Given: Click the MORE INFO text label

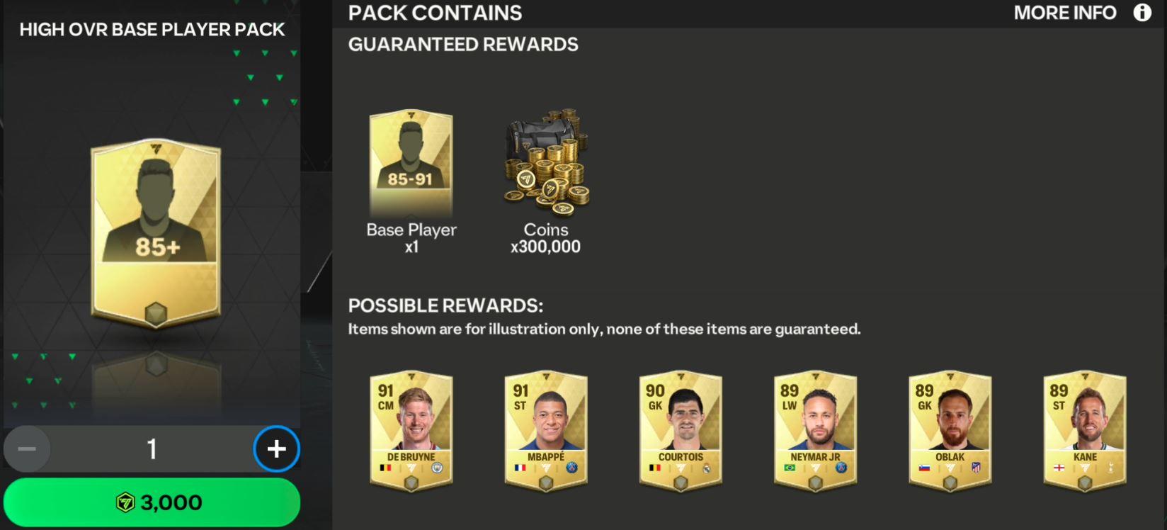Looking at the screenshot, I should (x=1064, y=13).
